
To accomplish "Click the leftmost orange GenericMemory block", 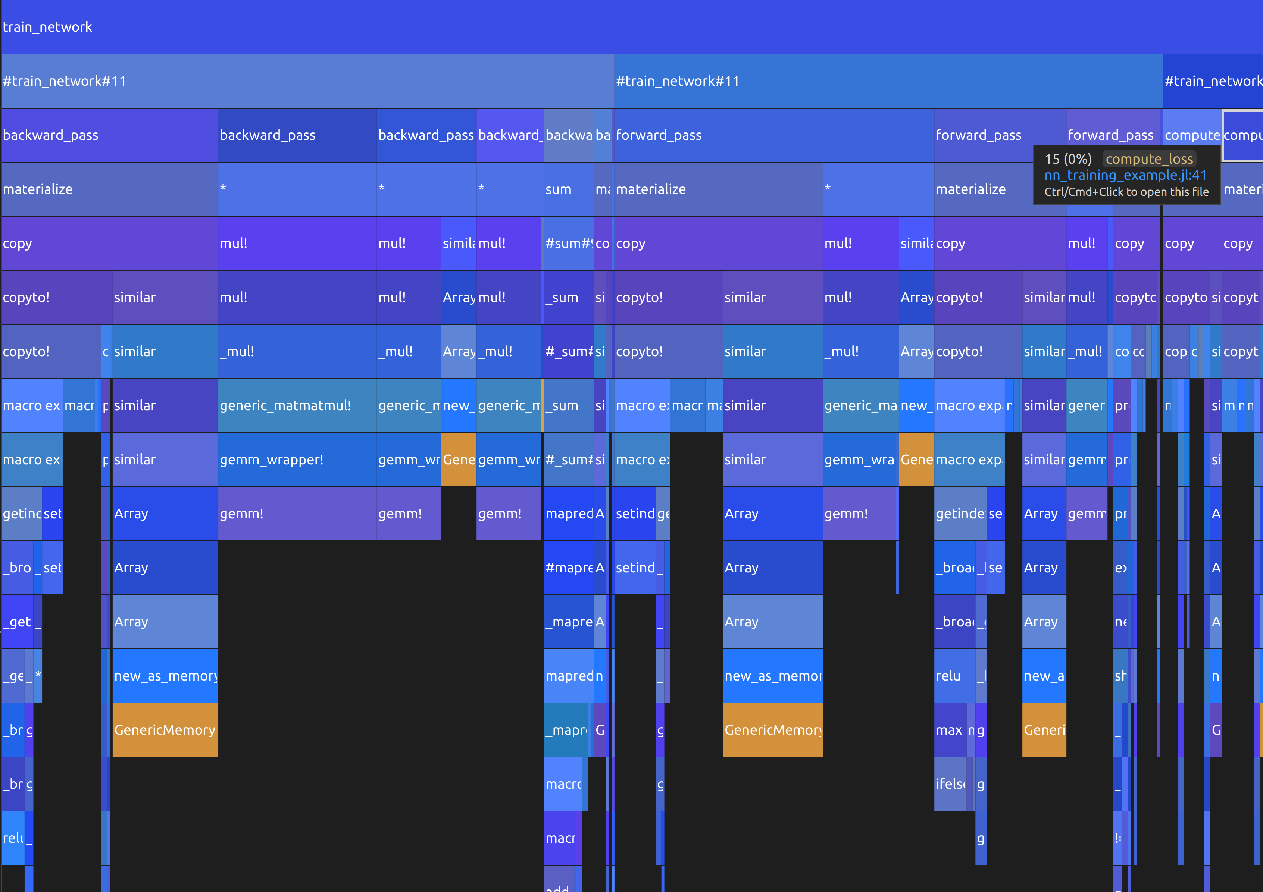I will pyautogui.click(x=165, y=730).
